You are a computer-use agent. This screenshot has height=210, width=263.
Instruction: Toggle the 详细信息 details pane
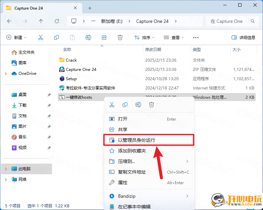[243, 37]
